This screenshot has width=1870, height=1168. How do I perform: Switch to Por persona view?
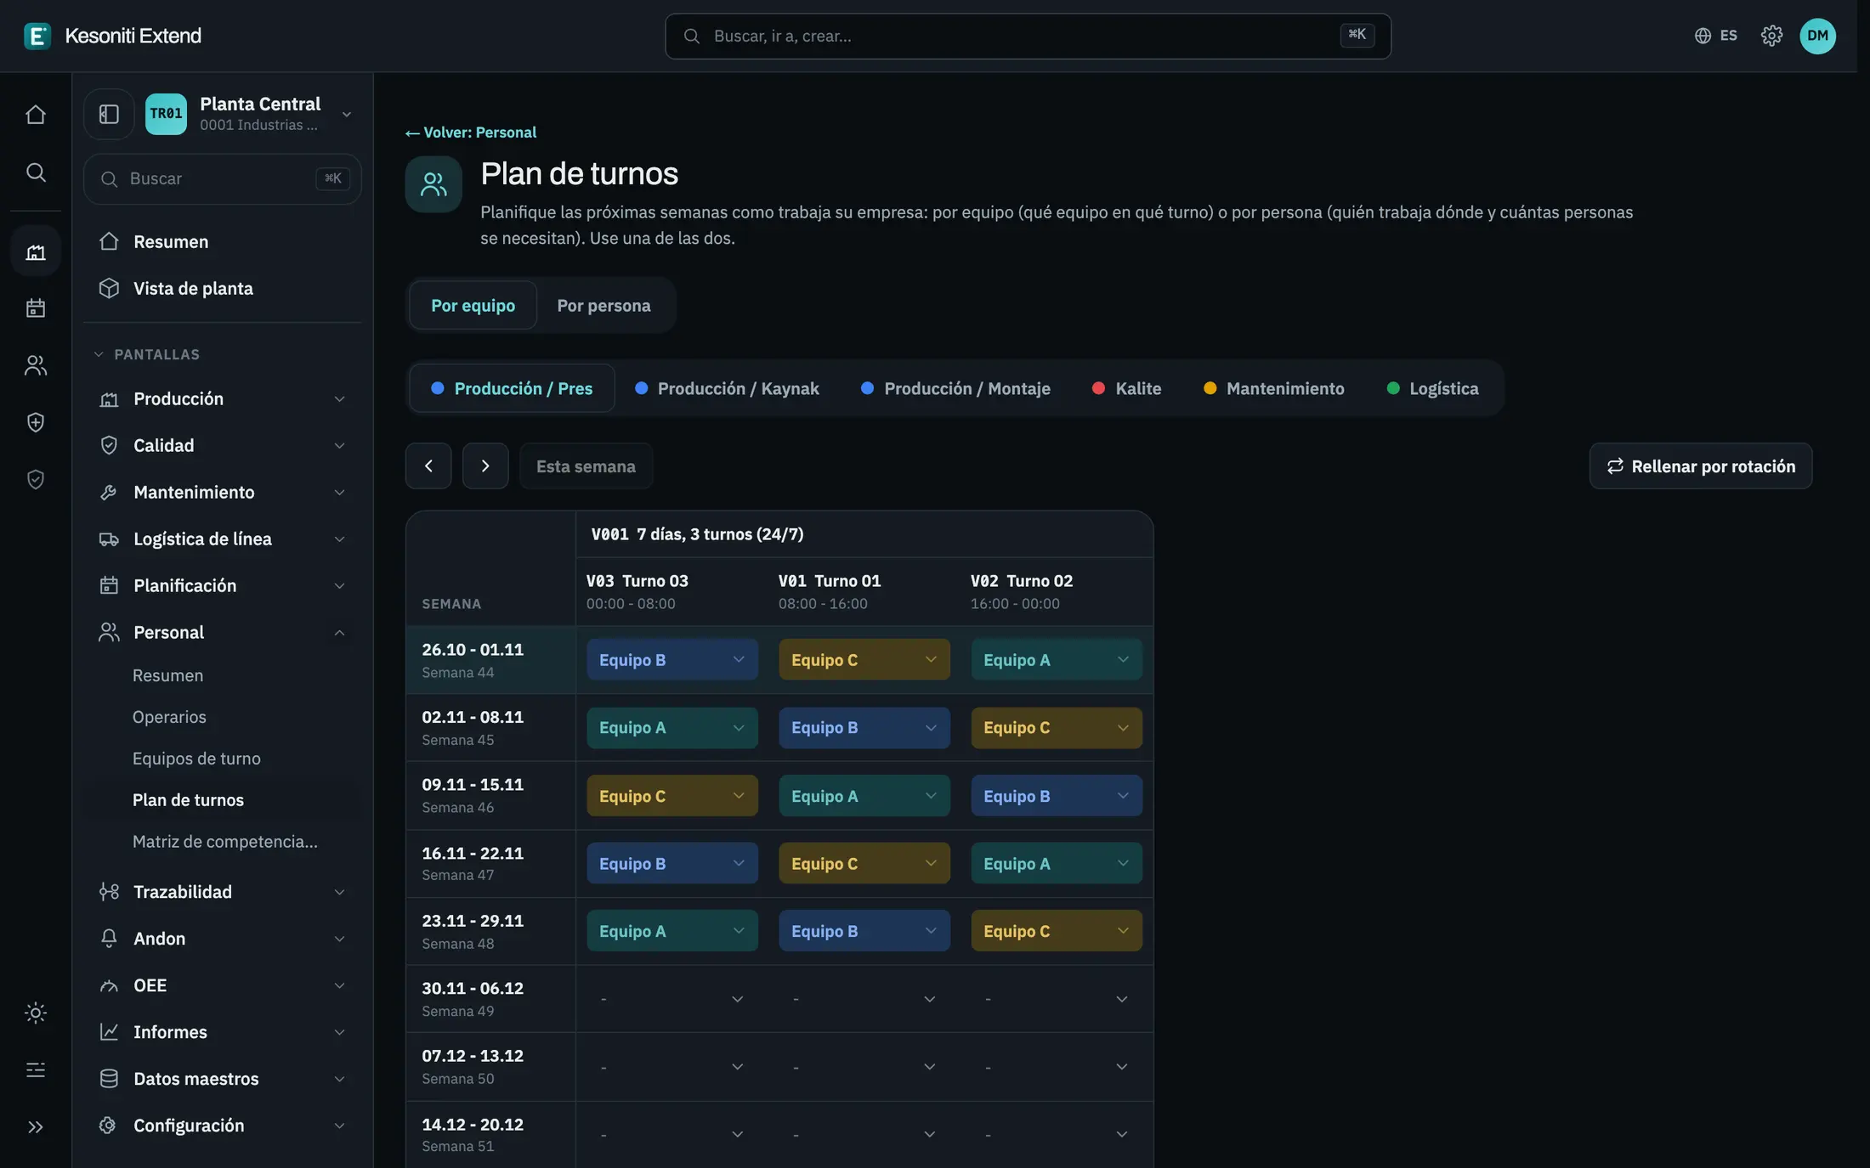603,305
